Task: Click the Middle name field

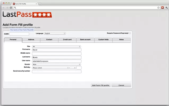Action: click(x=57, y=54)
